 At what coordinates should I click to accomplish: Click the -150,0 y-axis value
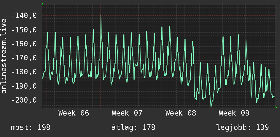click(24, 30)
